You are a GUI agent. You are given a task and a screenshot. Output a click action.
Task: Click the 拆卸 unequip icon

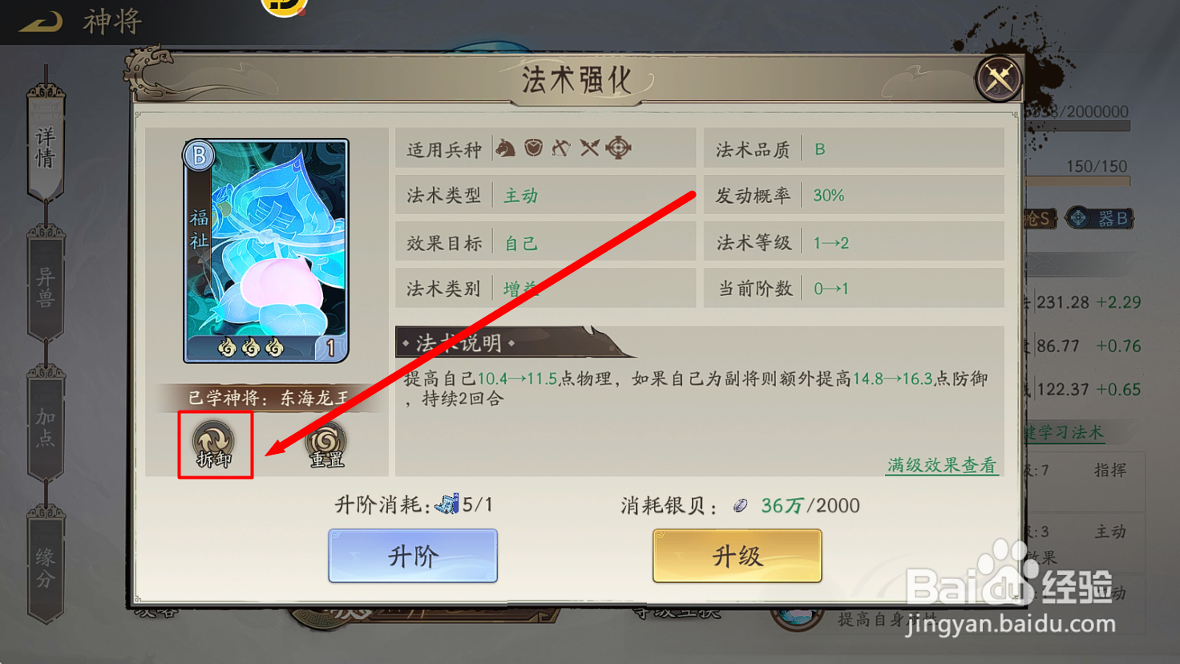click(x=214, y=444)
